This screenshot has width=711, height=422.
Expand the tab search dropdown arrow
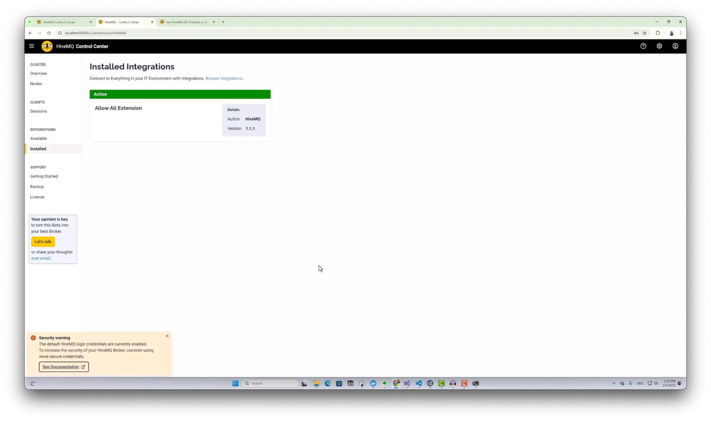click(30, 22)
